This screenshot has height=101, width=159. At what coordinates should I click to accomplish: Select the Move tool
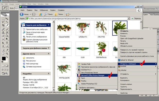[7, 19]
